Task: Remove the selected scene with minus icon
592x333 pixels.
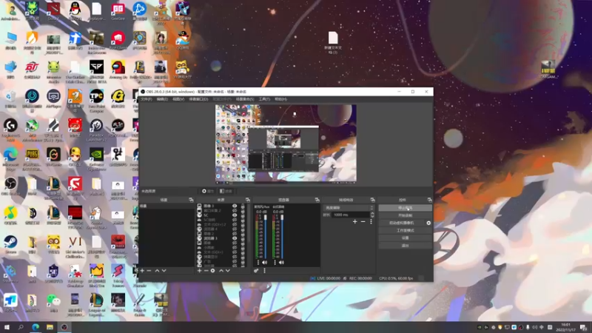Action: (x=149, y=271)
